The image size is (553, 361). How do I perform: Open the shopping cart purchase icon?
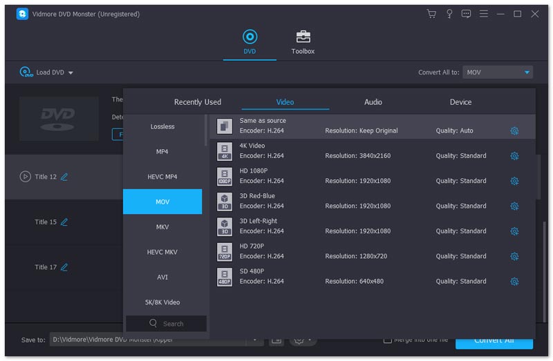click(431, 14)
